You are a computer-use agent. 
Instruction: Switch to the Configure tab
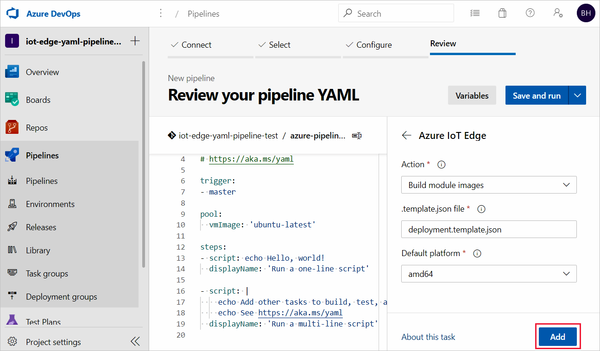click(374, 44)
